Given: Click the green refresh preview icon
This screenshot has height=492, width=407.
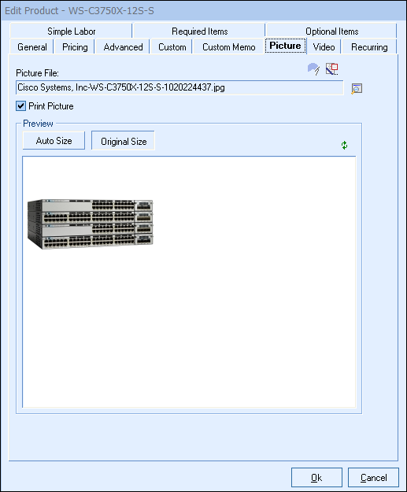Looking at the screenshot, I should (x=344, y=146).
